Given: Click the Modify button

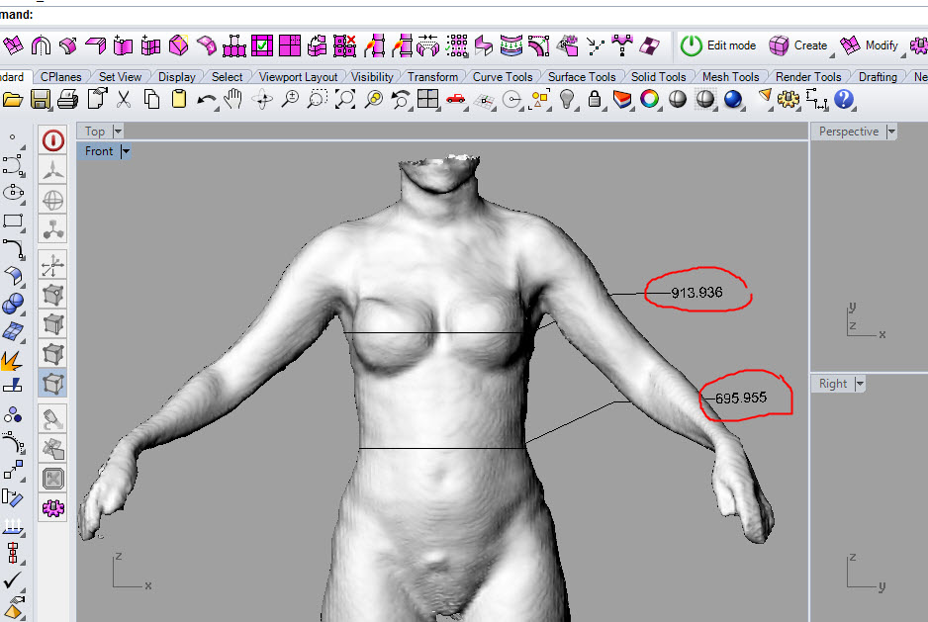Looking at the screenshot, I should pyautogui.click(x=870, y=45).
